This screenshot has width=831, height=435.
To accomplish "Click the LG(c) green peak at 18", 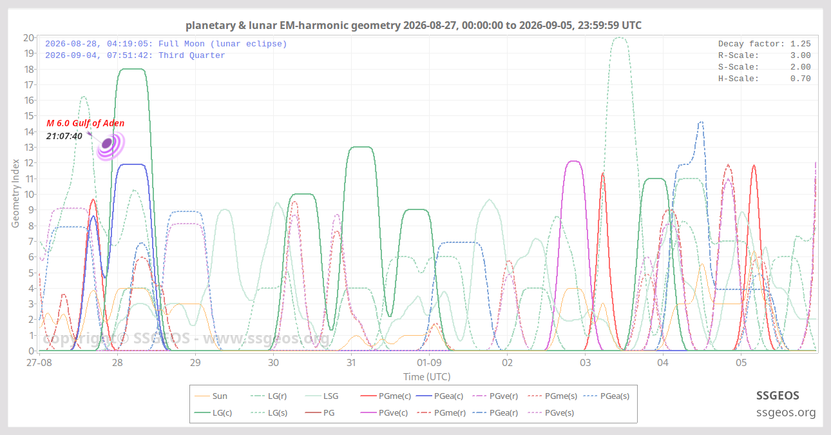I will point(133,69).
